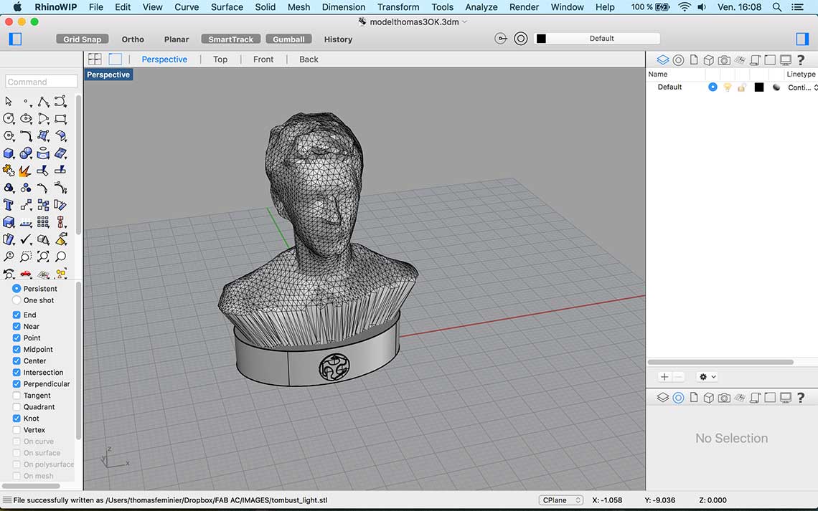Screen dimensions: 818x511
Task: Open the box icon panel above layer list
Action: (x=708, y=60)
